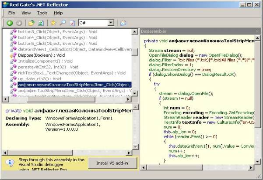Screen dimensions: 263x180
Task: Click the Open assembly folder icon
Action: (32, 23)
